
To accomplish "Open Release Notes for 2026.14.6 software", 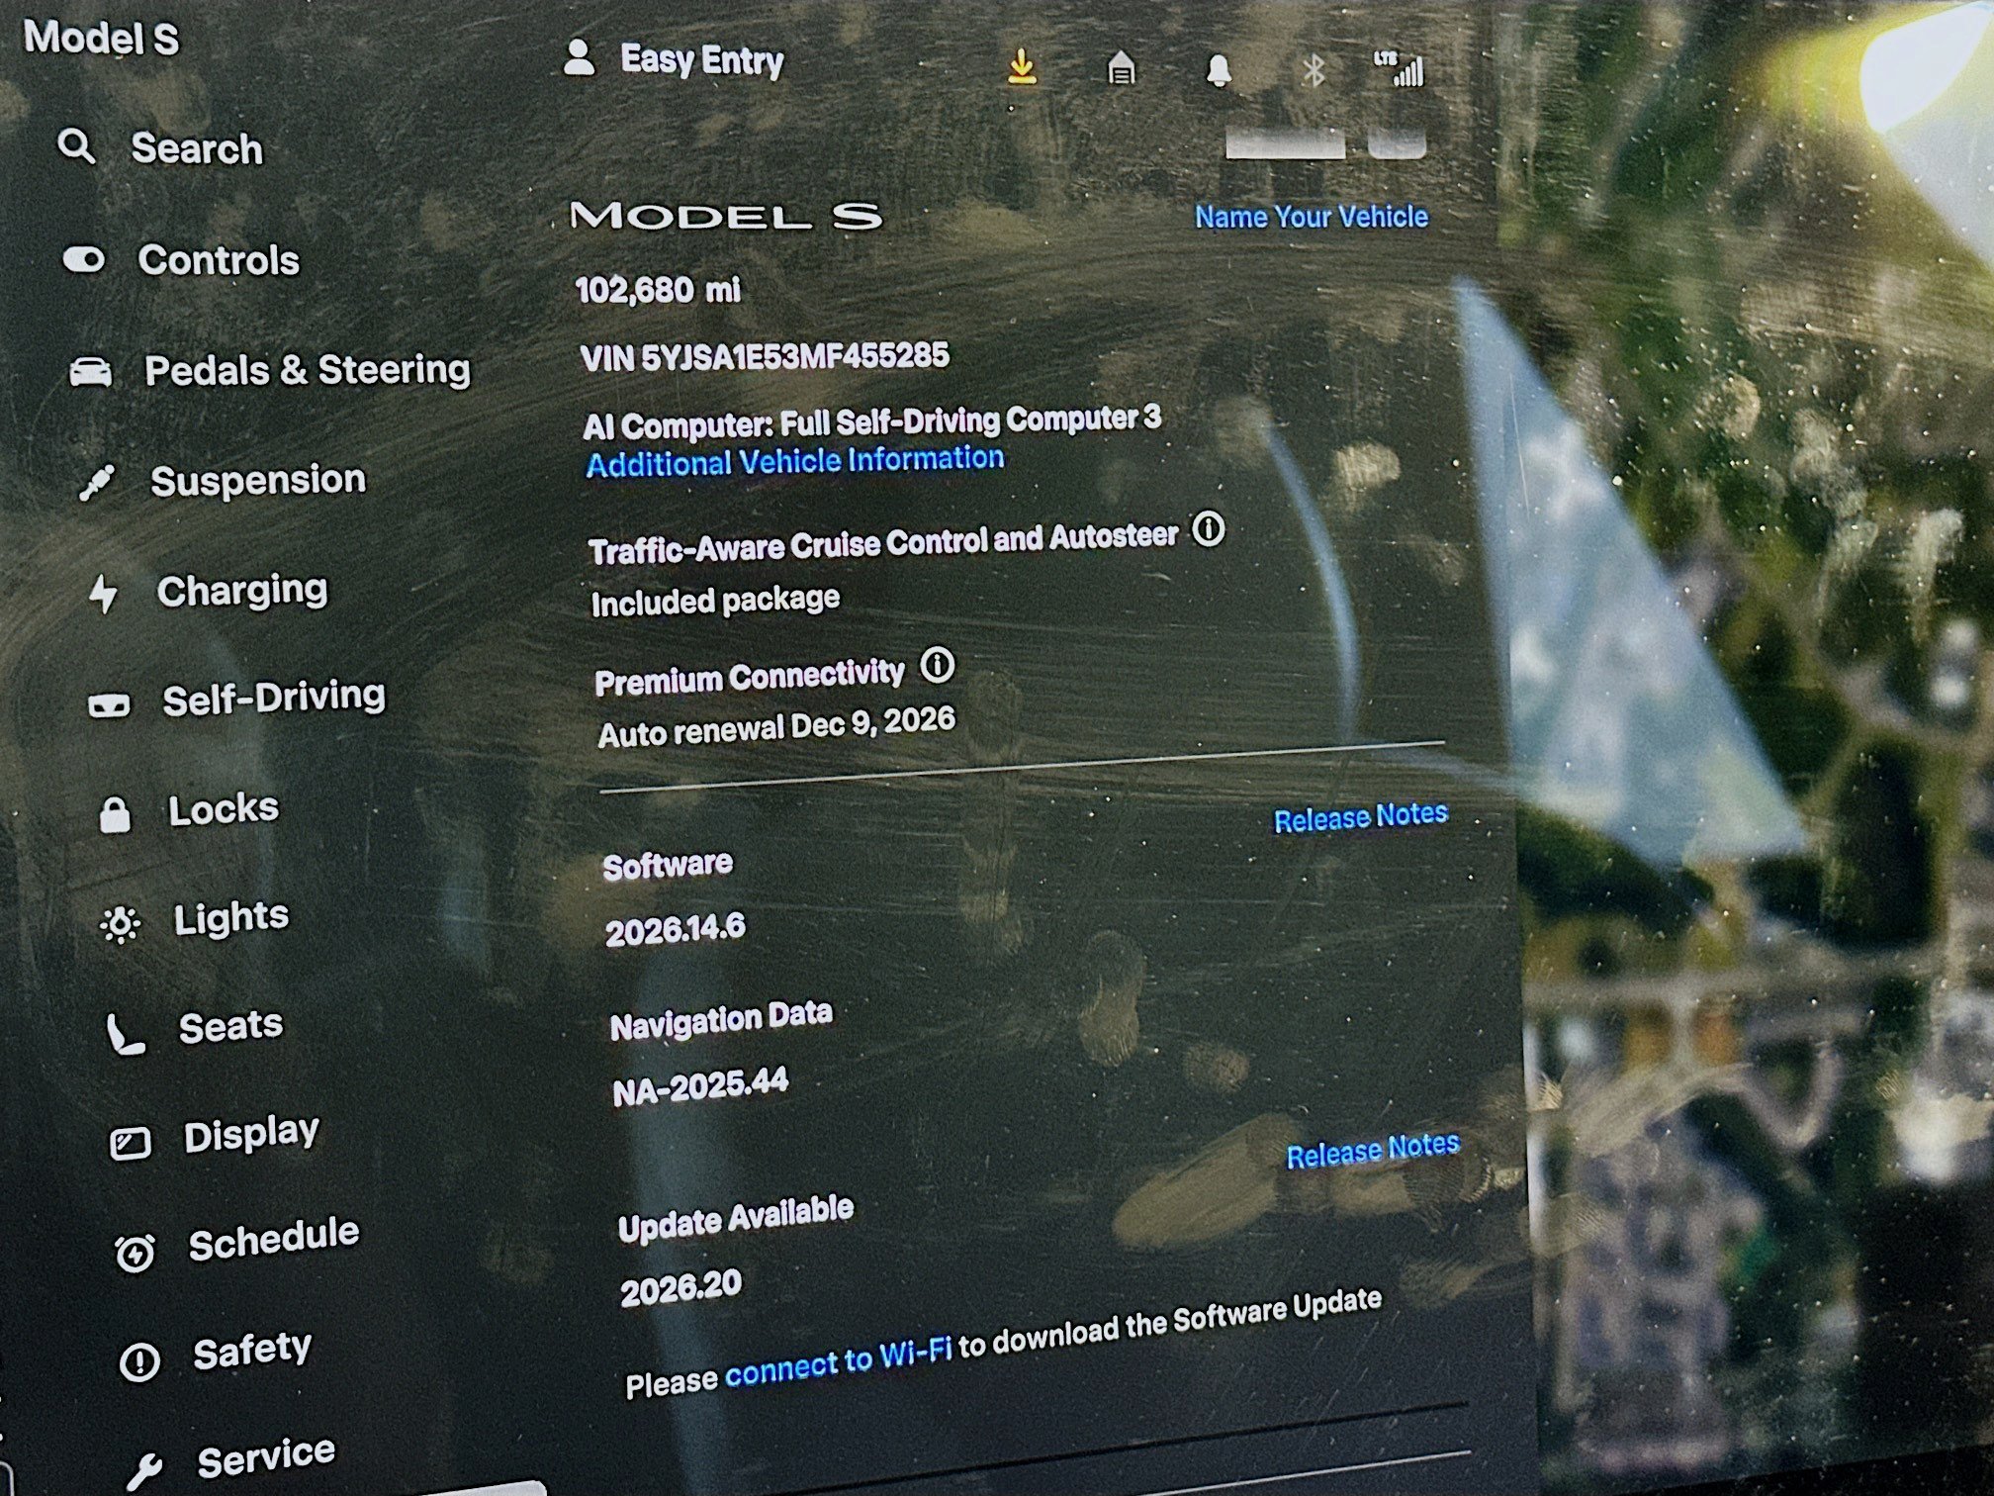I will pos(1361,817).
